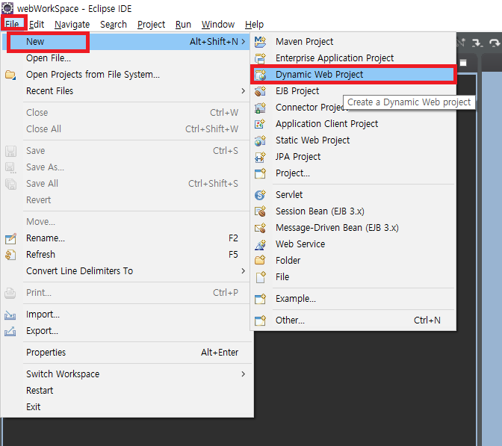
Task: Click the Web Service icon
Action: 260,244
